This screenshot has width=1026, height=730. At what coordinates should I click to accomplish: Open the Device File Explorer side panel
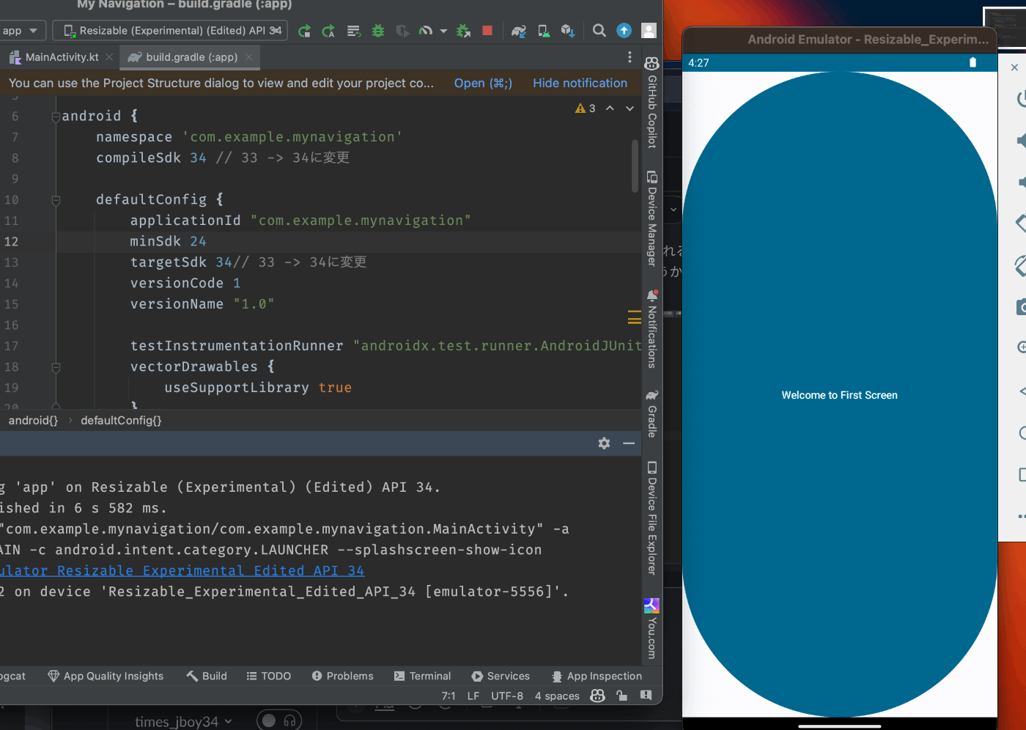tap(652, 518)
